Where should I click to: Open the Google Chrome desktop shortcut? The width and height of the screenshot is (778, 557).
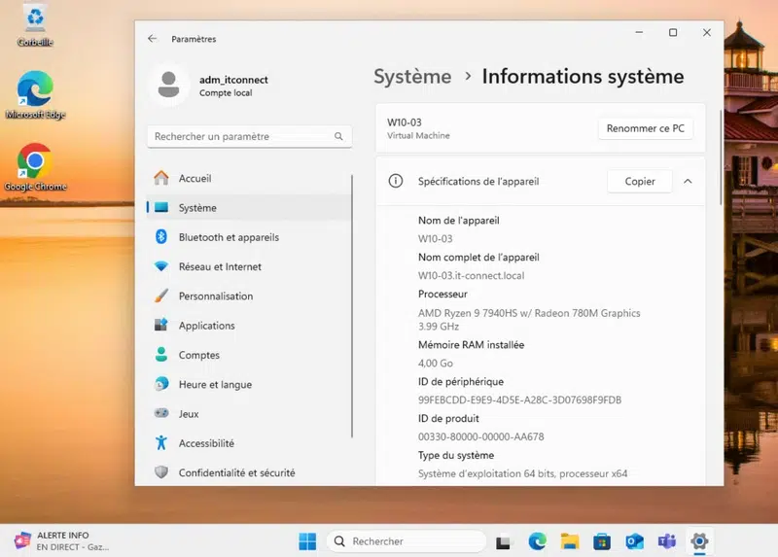click(x=35, y=162)
